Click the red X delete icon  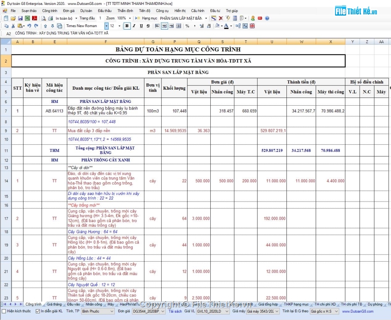tap(221, 18)
